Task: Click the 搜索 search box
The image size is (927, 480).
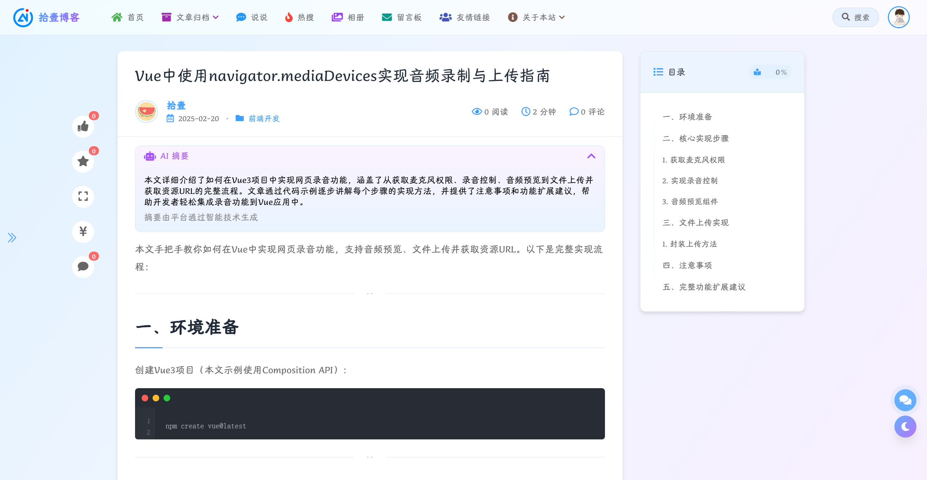Action: [x=855, y=17]
